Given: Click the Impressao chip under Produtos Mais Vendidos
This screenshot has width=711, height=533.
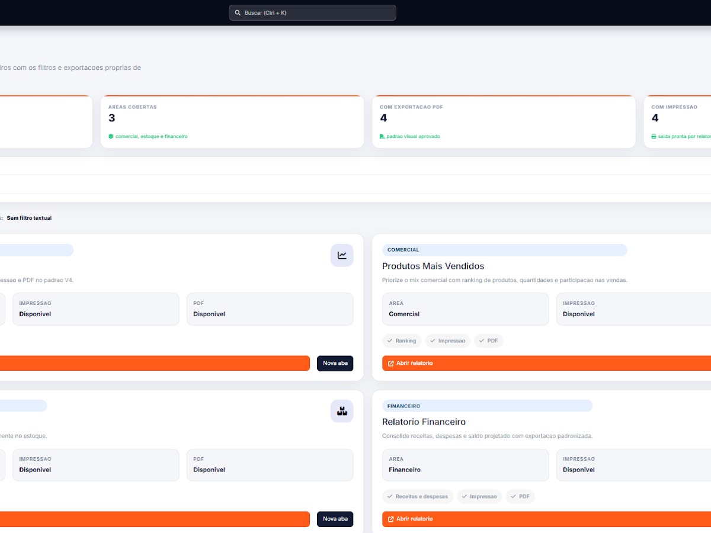Looking at the screenshot, I should point(447,341).
